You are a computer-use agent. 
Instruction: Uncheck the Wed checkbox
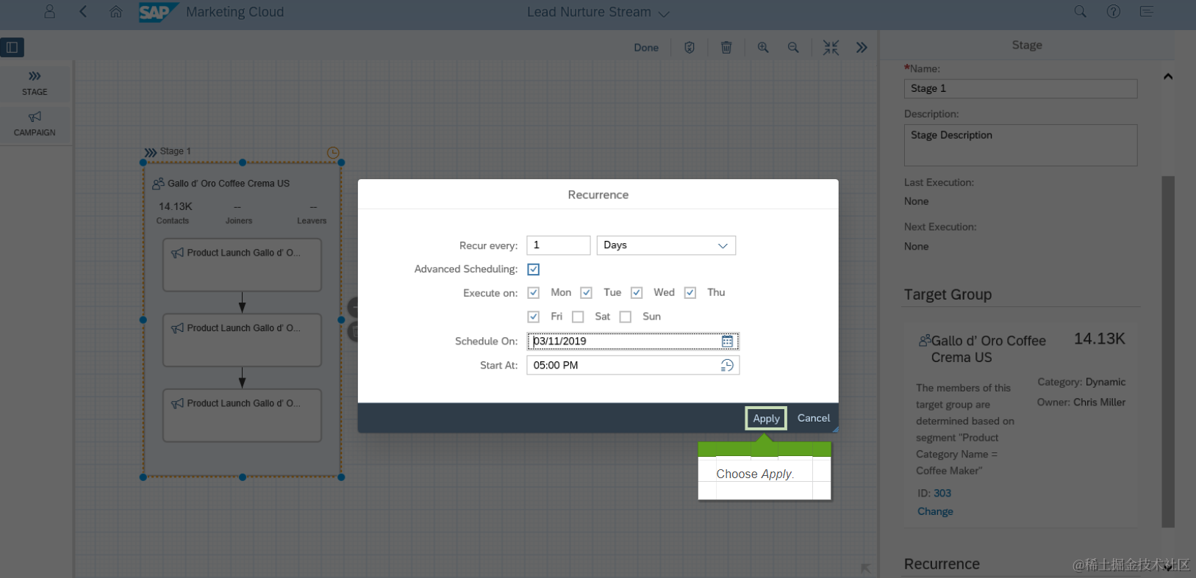click(x=637, y=293)
